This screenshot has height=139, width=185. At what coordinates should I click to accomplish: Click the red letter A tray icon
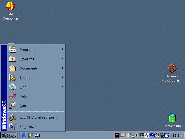point(147,135)
